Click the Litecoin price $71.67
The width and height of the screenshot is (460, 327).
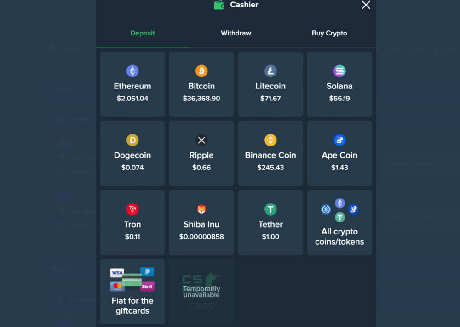point(270,99)
